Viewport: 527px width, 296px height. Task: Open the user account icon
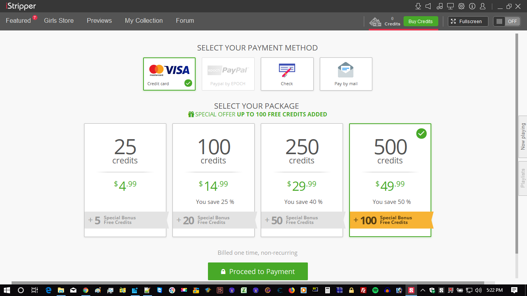pyautogui.click(x=483, y=6)
